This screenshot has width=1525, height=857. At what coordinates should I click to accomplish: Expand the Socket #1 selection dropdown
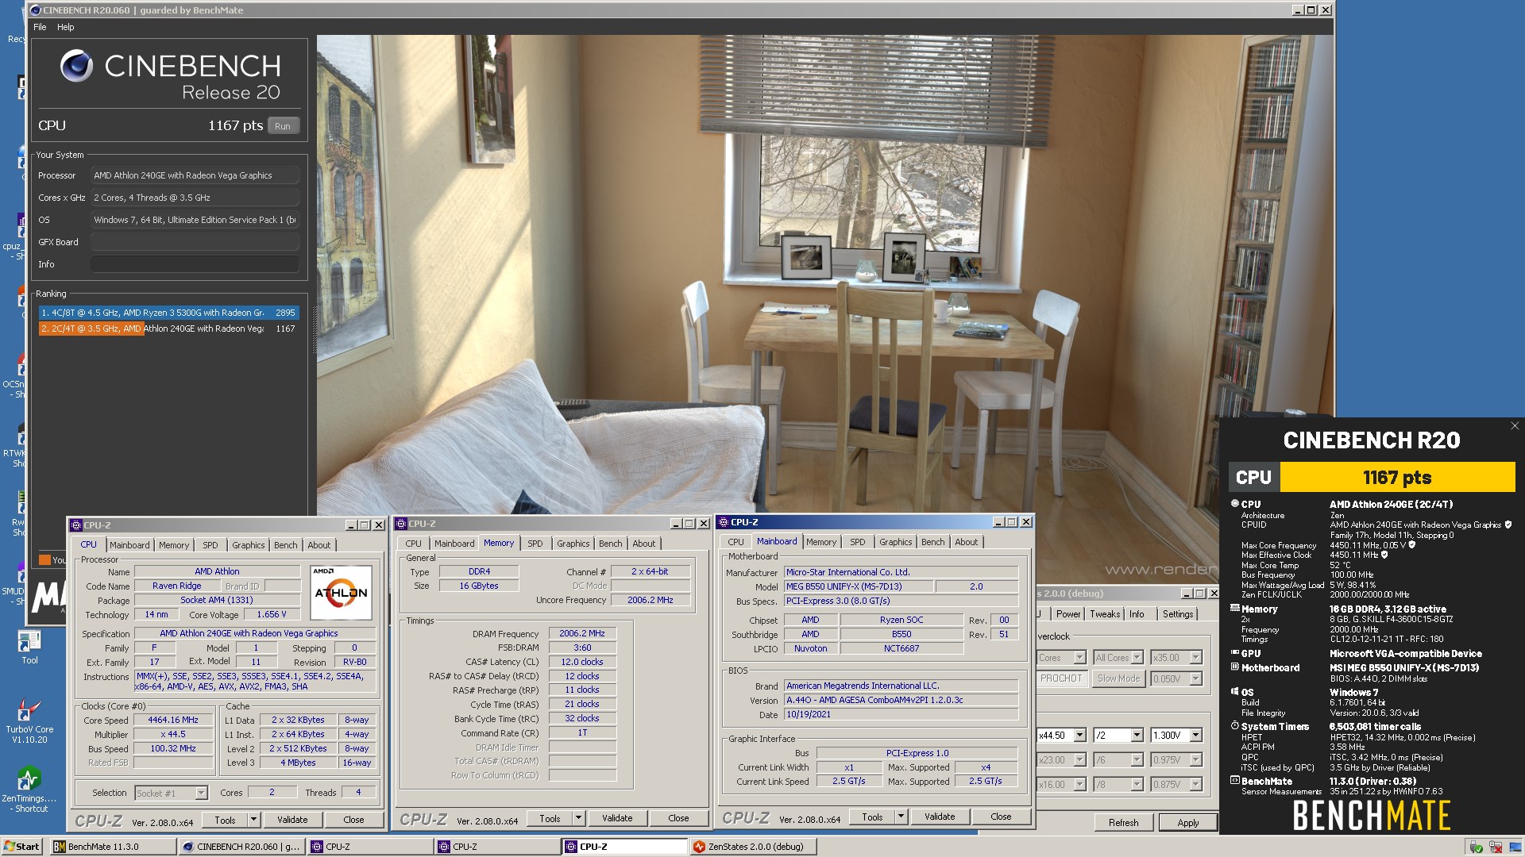click(x=201, y=793)
